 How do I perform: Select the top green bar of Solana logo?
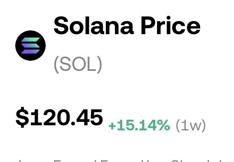point(30,40)
